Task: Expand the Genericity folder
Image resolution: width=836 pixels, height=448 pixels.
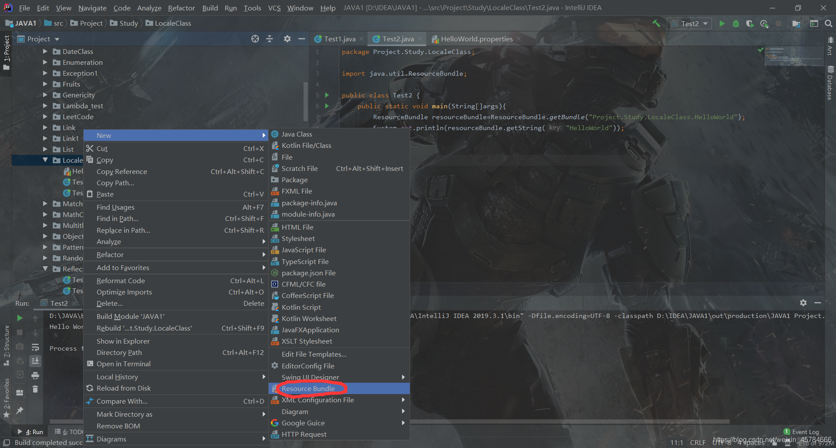Action: coord(45,95)
